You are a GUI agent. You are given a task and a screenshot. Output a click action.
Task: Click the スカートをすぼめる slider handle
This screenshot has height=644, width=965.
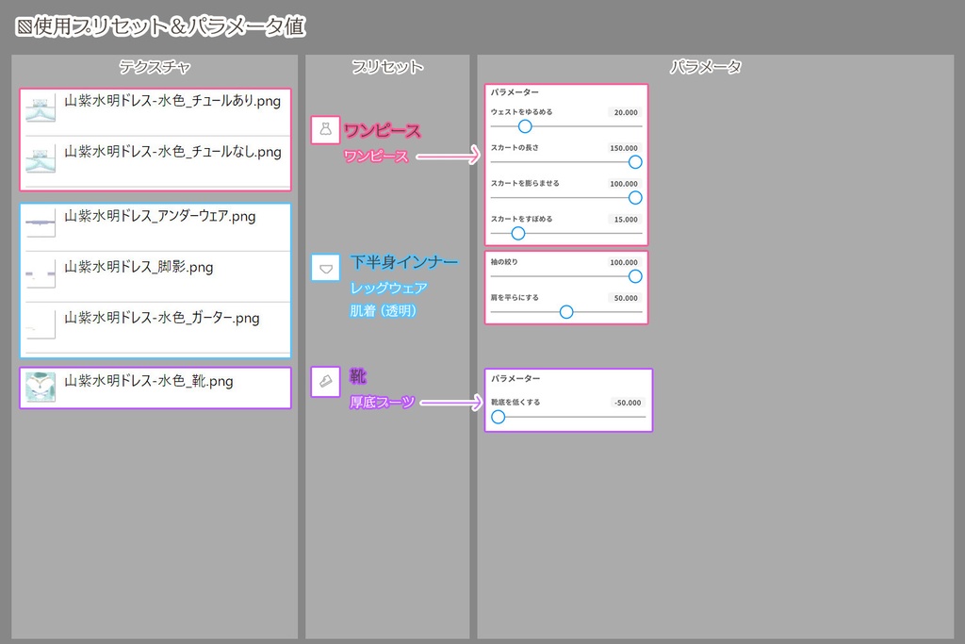coord(518,233)
